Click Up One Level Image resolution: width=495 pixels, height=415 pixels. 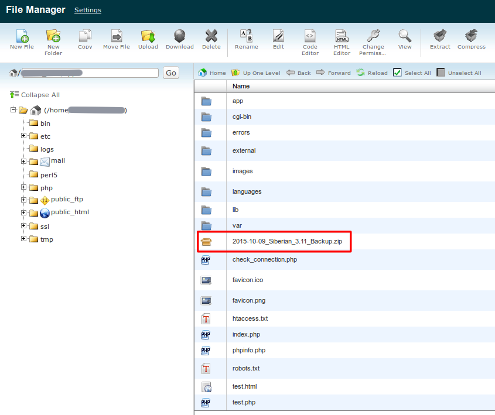pos(256,73)
